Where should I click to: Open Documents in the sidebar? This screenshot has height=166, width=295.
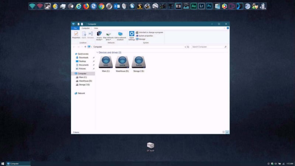[84, 65]
